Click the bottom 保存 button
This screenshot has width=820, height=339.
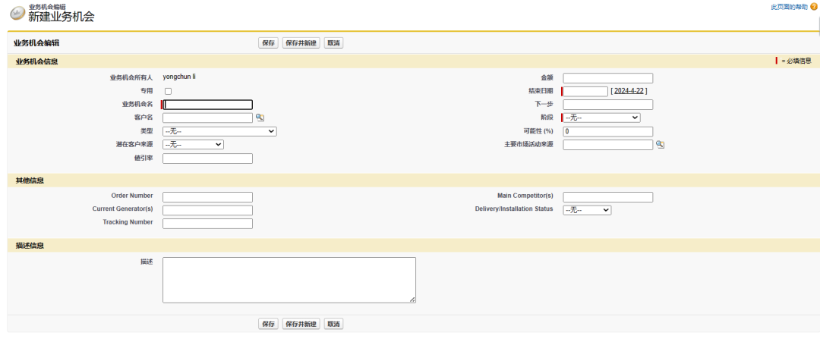pos(269,324)
